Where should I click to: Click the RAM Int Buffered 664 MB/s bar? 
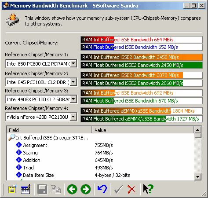tap(142, 40)
